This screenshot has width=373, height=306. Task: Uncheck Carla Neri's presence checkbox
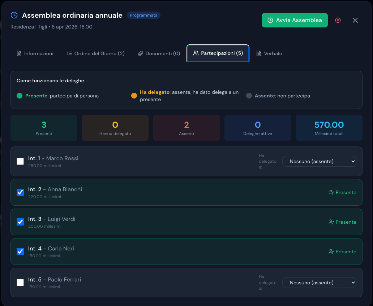click(x=20, y=252)
